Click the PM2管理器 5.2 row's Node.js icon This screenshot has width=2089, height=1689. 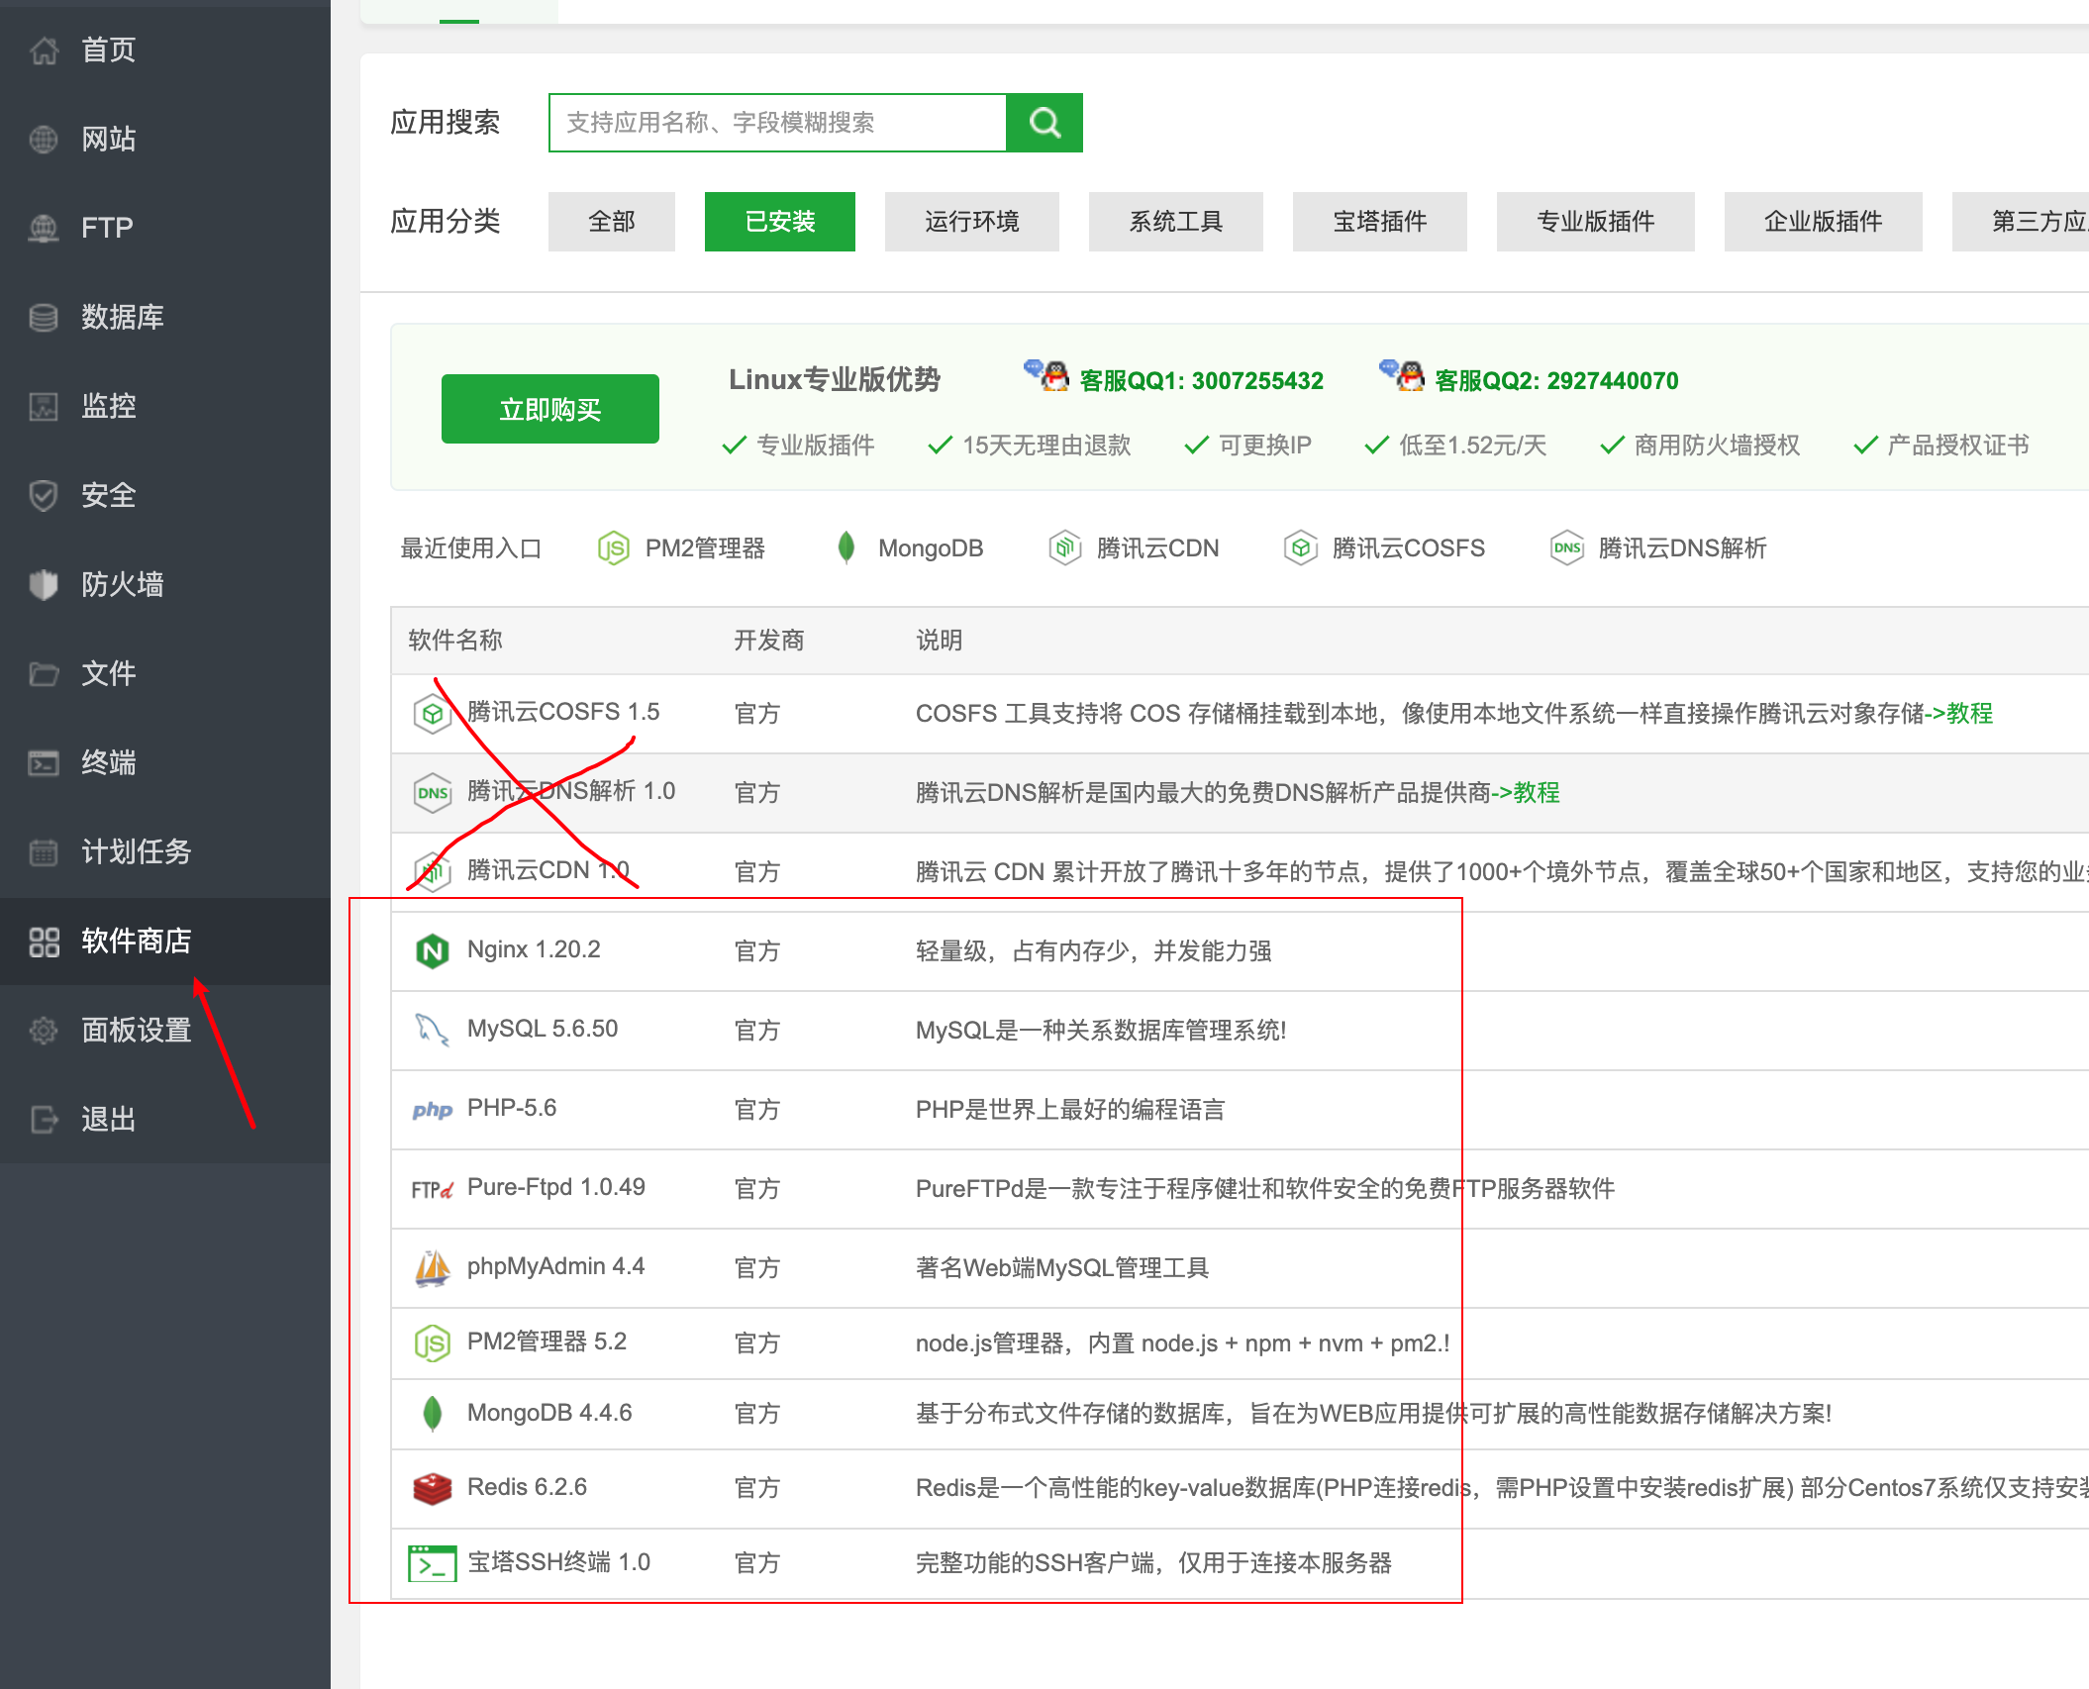(x=433, y=1343)
